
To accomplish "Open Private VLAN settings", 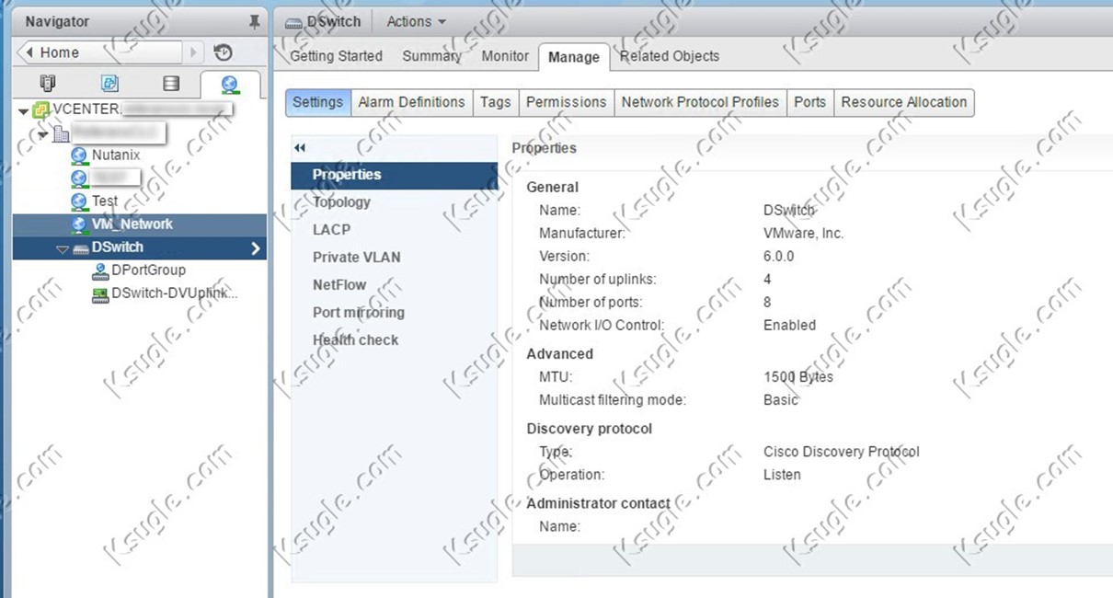I will pyautogui.click(x=394, y=258).
